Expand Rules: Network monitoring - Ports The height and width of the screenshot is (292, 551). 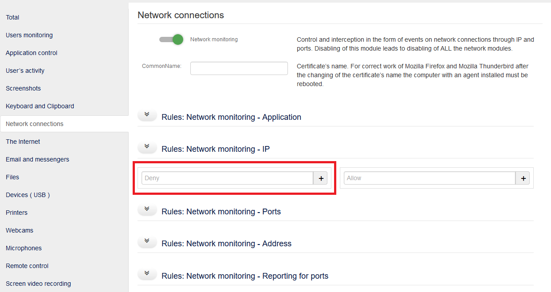pos(147,210)
